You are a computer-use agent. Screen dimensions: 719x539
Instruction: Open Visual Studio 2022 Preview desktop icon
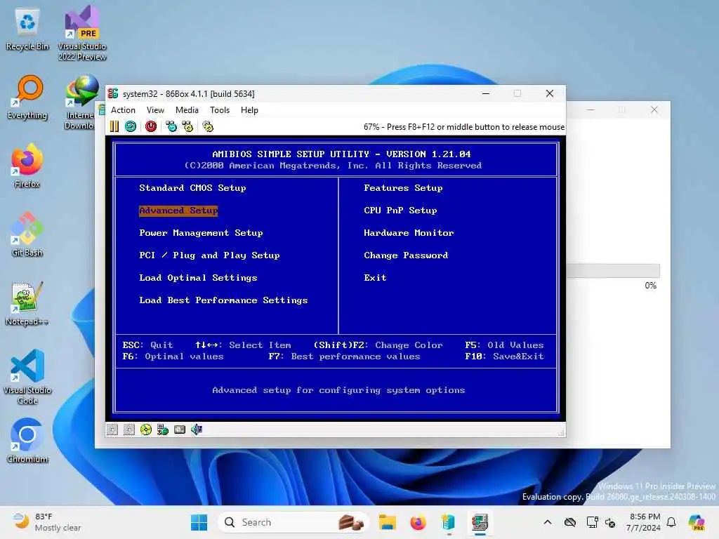click(82, 33)
